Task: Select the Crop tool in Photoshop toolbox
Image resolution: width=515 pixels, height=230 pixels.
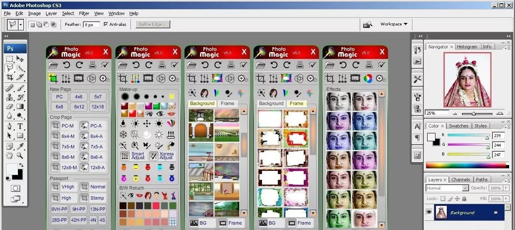Action: [x=10, y=77]
